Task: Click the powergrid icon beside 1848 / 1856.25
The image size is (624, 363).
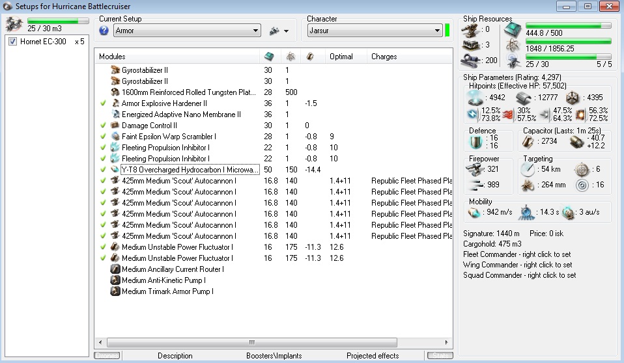Action: [x=513, y=46]
